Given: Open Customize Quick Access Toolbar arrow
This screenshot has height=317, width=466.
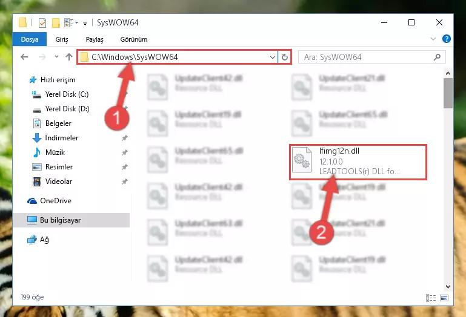Looking at the screenshot, I should pyautogui.click(x=85, y=23).
